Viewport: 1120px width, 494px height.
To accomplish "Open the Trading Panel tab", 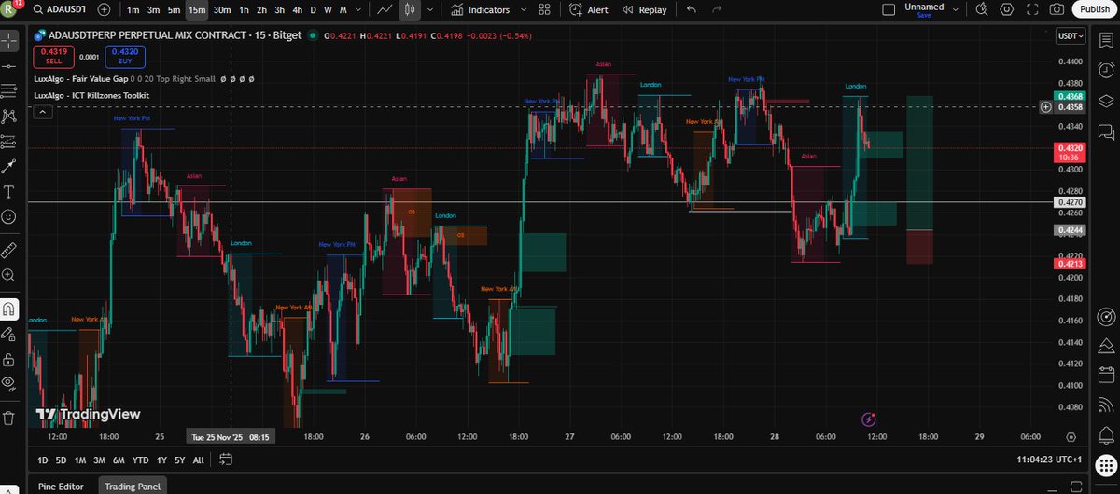I will click(133, 486).
